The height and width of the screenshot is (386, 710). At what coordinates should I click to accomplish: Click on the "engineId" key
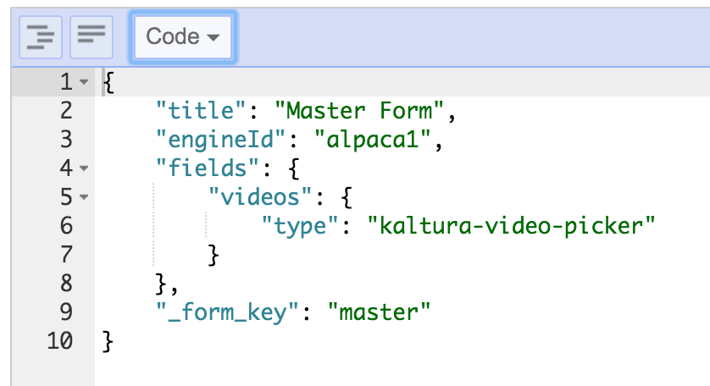tap(222, 140)
